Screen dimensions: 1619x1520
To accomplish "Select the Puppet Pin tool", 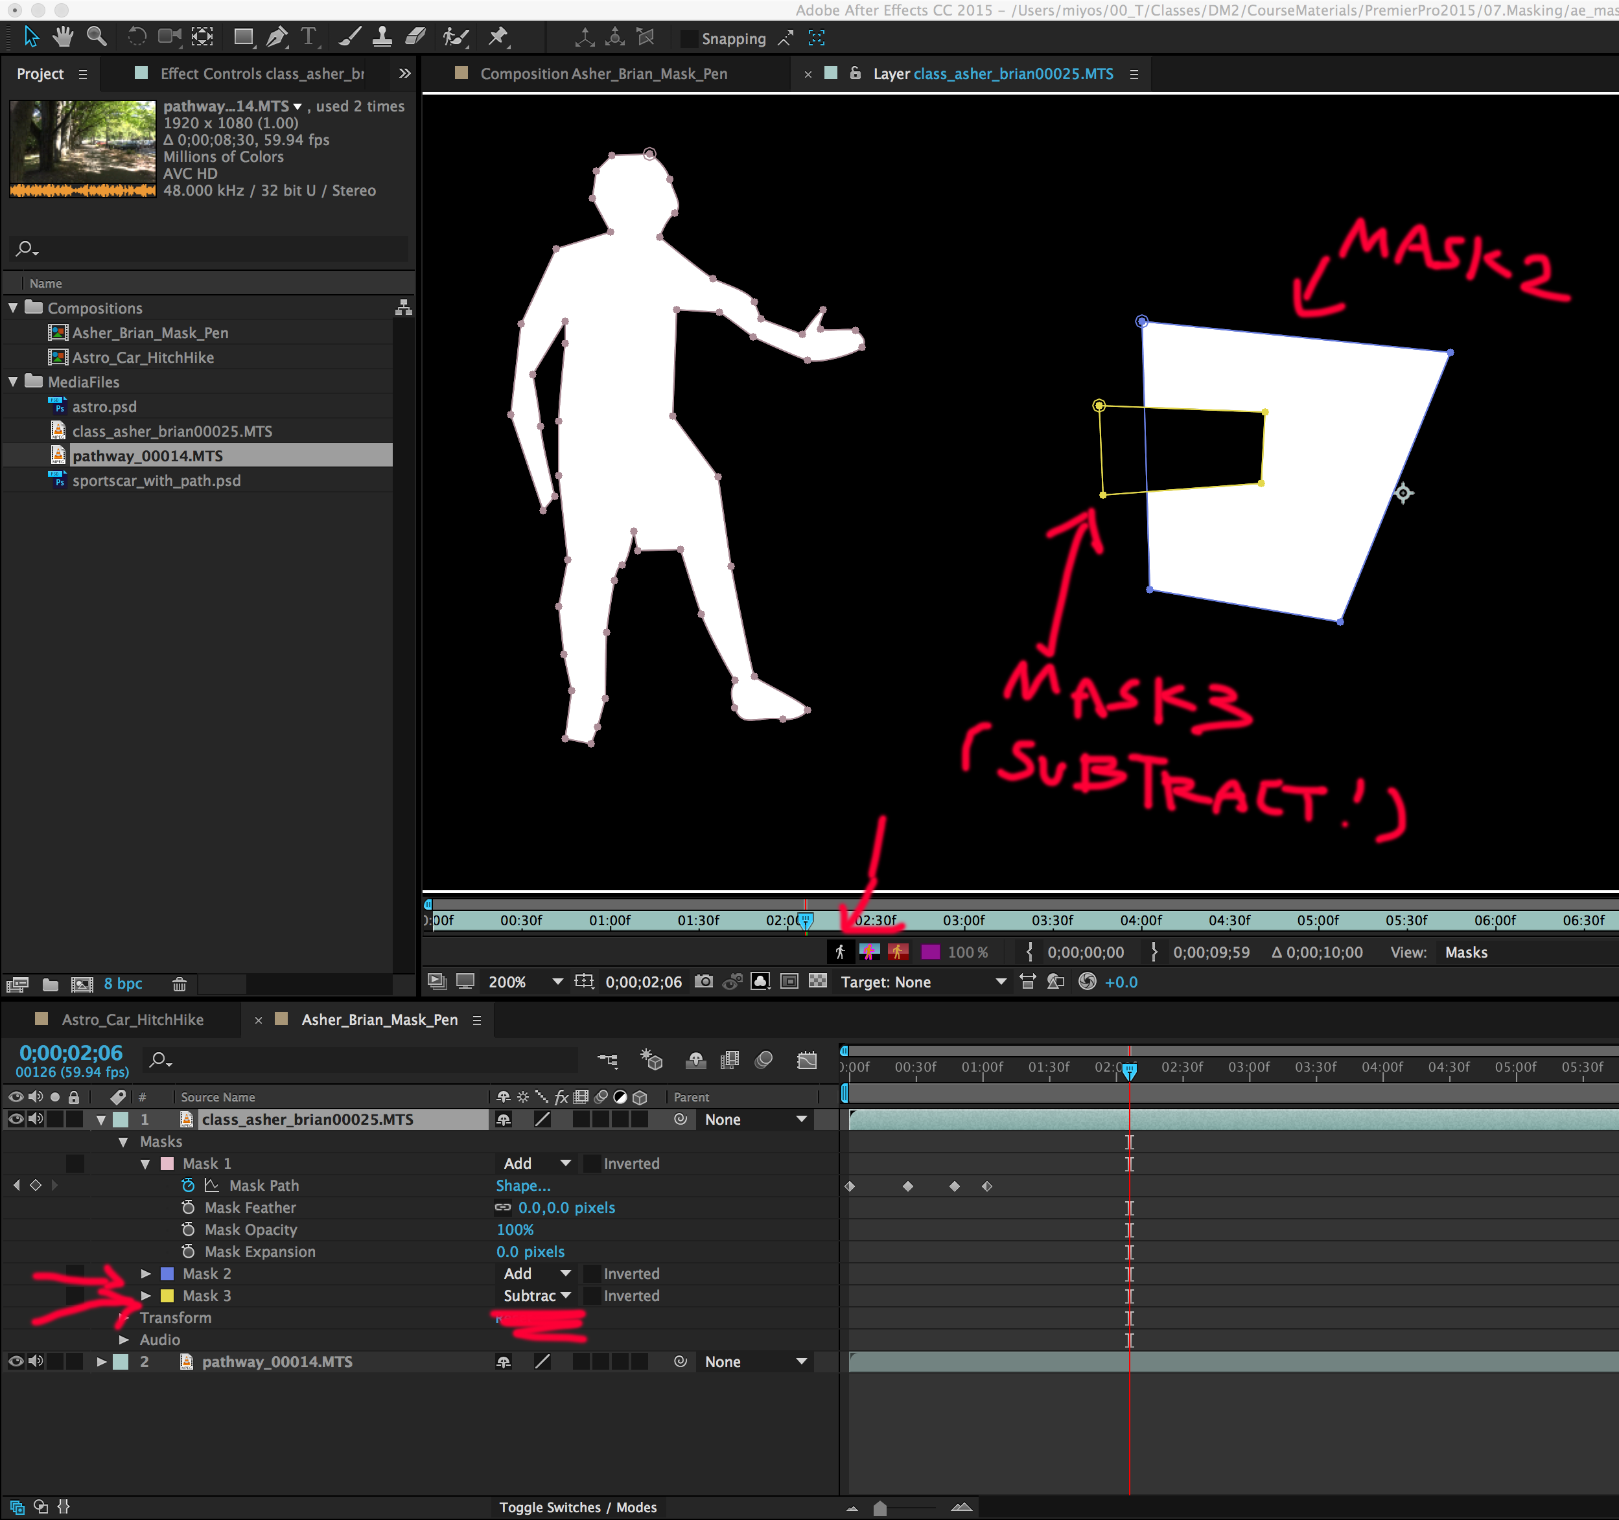I will [498, 38].
